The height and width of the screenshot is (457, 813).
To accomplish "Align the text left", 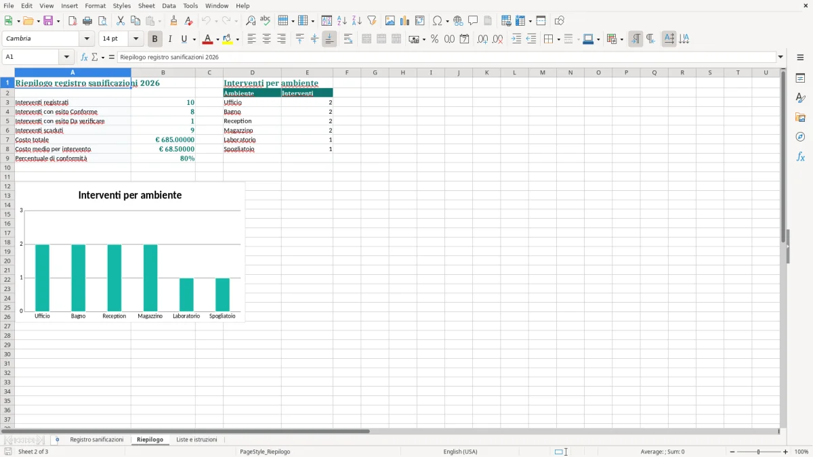I will (251, 39).
